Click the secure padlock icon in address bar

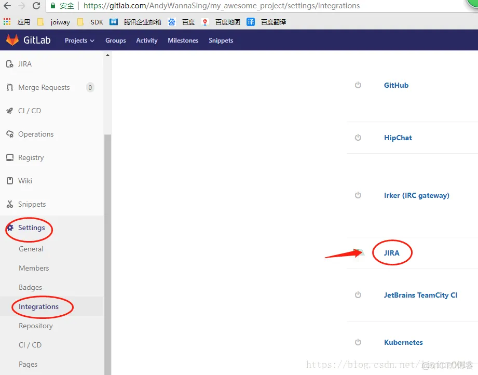click(x=53, y=6)
